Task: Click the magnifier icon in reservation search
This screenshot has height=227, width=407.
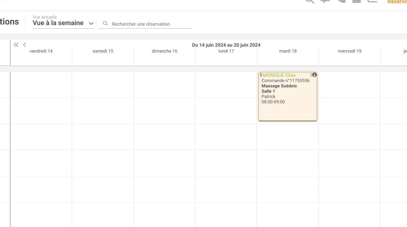Action: click(105, 24)
